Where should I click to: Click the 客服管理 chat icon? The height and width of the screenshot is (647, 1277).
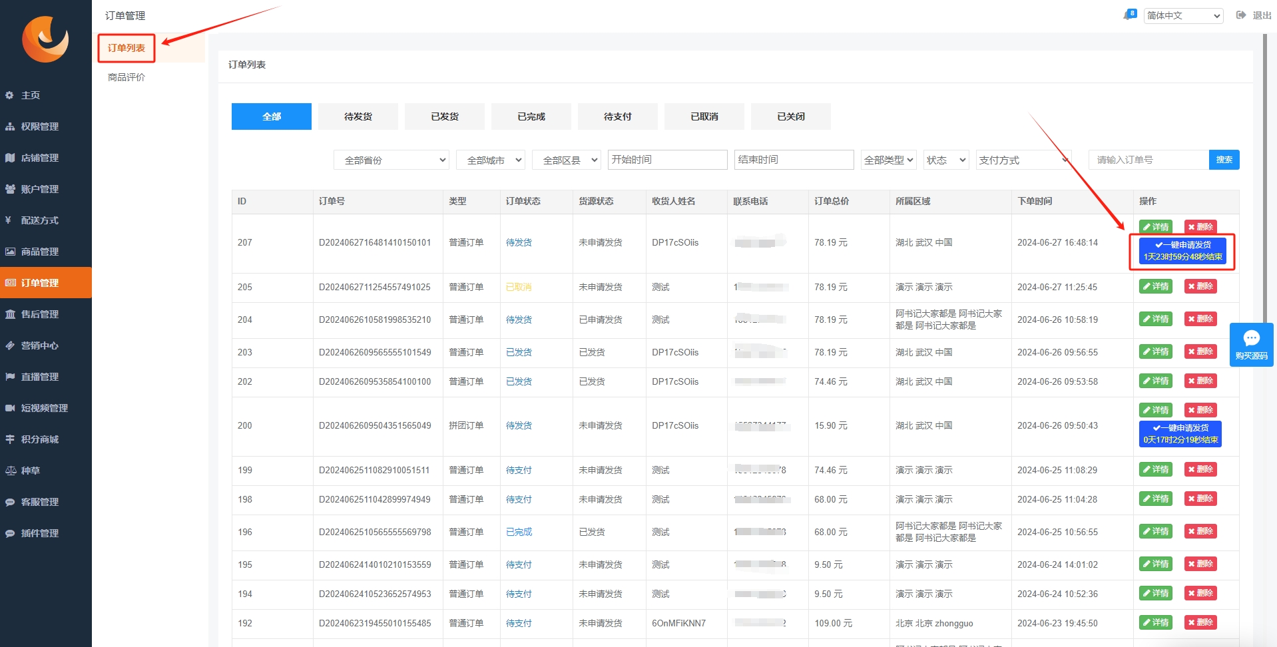(10, 502)
